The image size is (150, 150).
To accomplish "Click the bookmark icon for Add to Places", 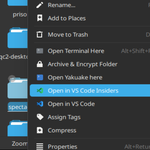I will coord(40,18).
